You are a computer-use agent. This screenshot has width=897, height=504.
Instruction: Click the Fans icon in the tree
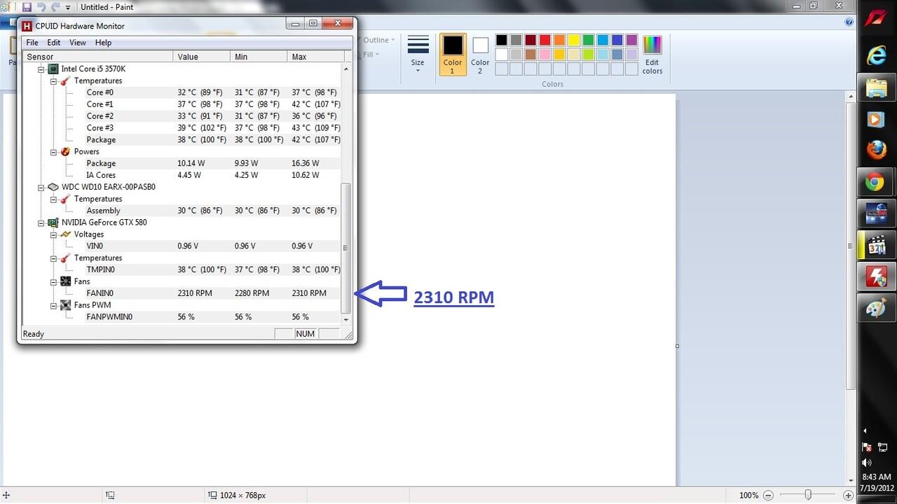click(65, 281)
